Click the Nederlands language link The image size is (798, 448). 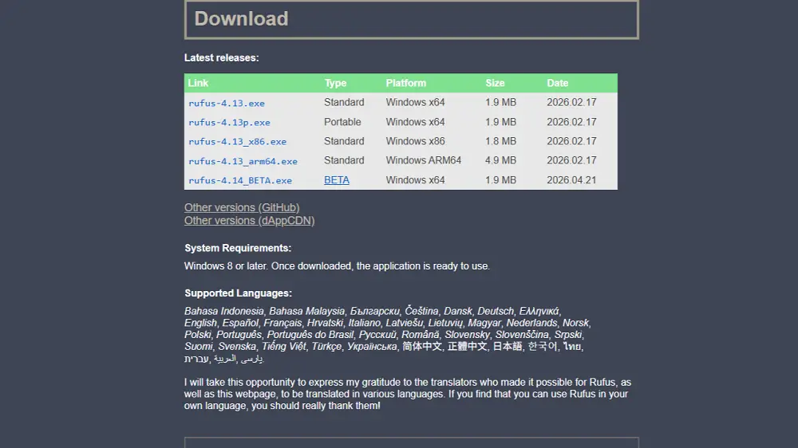pos(532,323)
